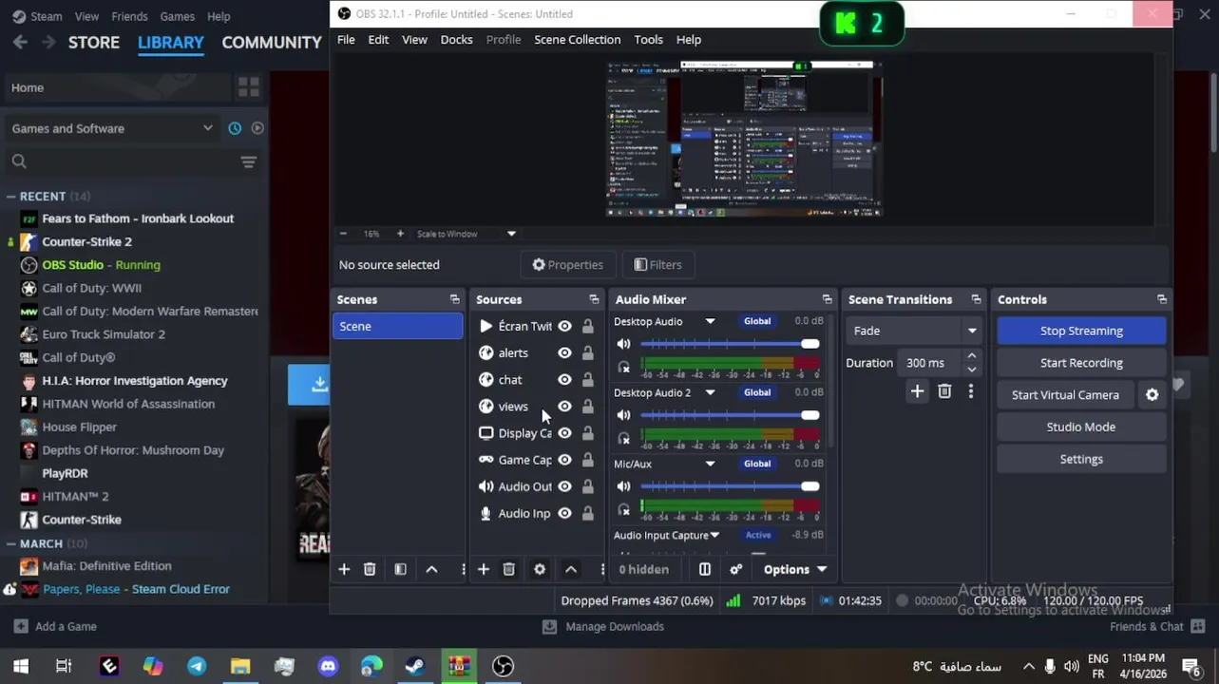Viewport: 1219px width, 684px height.
Task: Toggle lock on Audio Input source
Action: click(587, 512)
